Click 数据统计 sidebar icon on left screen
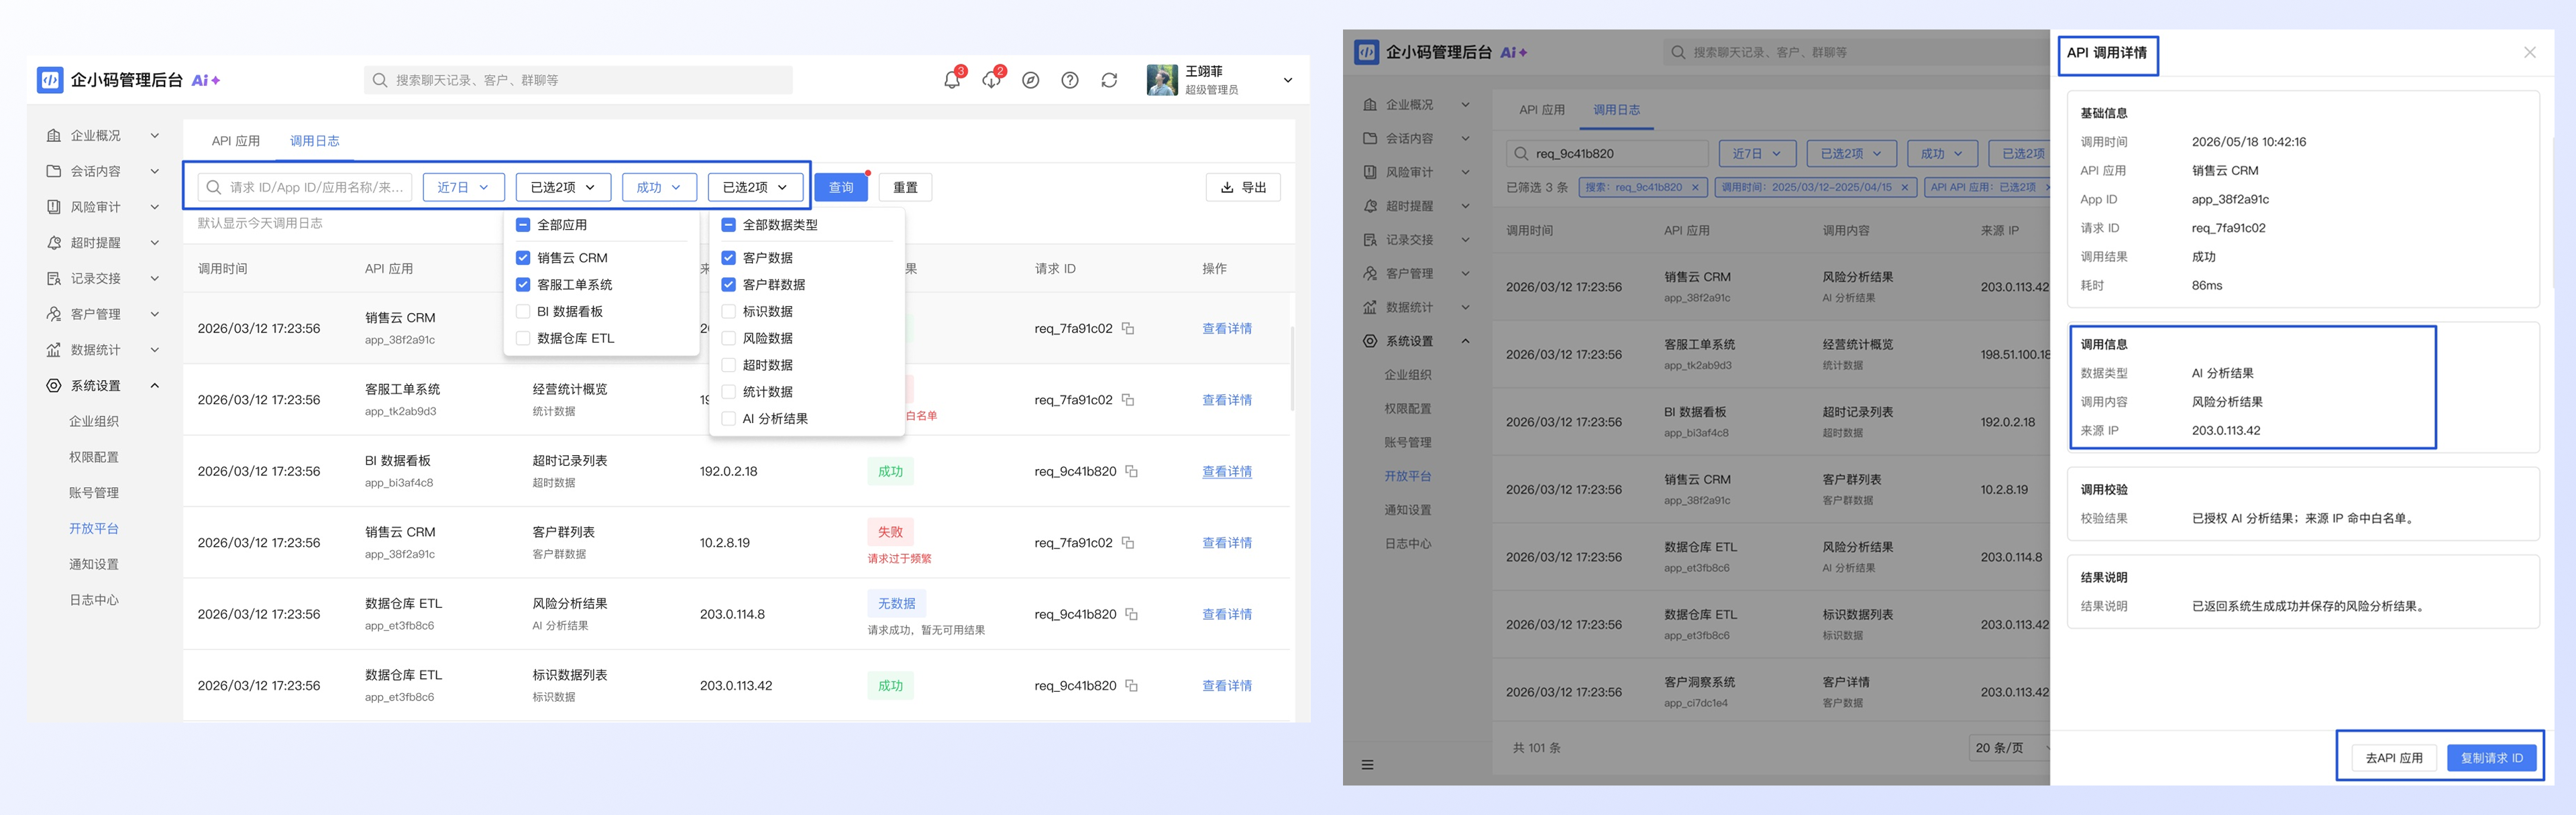The width and height of the screenshot is (2576, 815). click(x=54, y=350)
